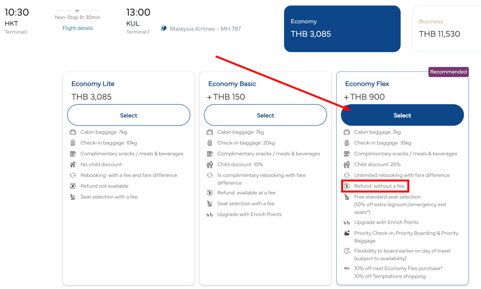The height and width of the screenshot is (289, 481).
Task: Click the cabin baggage icon in Economy Lite
Action: (73, 132)
